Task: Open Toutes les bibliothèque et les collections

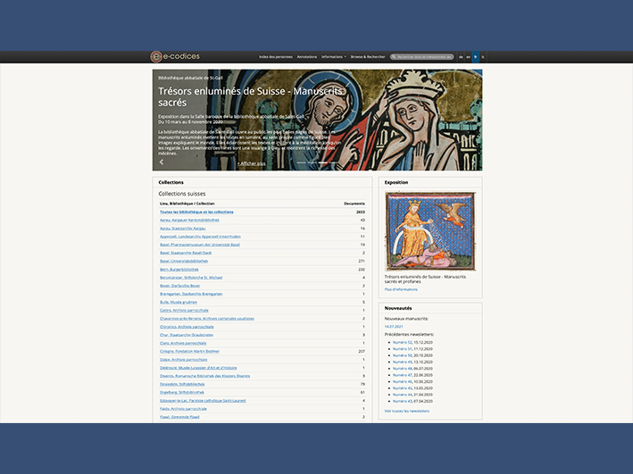Action: point(196,212)
